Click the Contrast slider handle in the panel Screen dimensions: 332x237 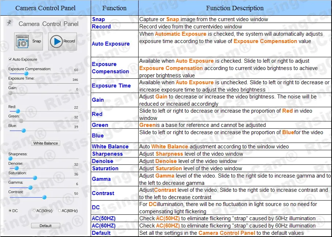(x=44, y=197)
